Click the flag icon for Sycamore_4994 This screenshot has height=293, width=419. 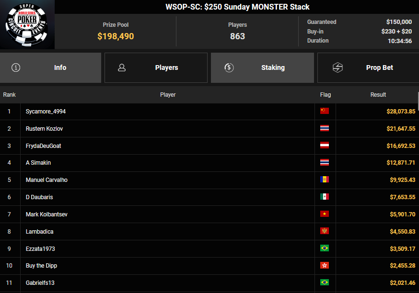(325, 111)
